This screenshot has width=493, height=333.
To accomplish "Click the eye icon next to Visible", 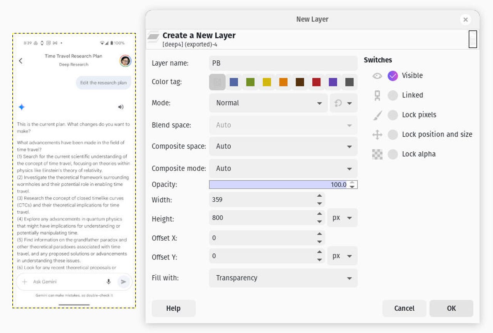I will pos(377,76).
